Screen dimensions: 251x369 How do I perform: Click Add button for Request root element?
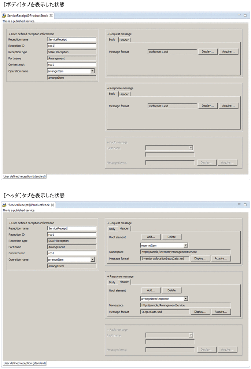click(x=151, y=237)
